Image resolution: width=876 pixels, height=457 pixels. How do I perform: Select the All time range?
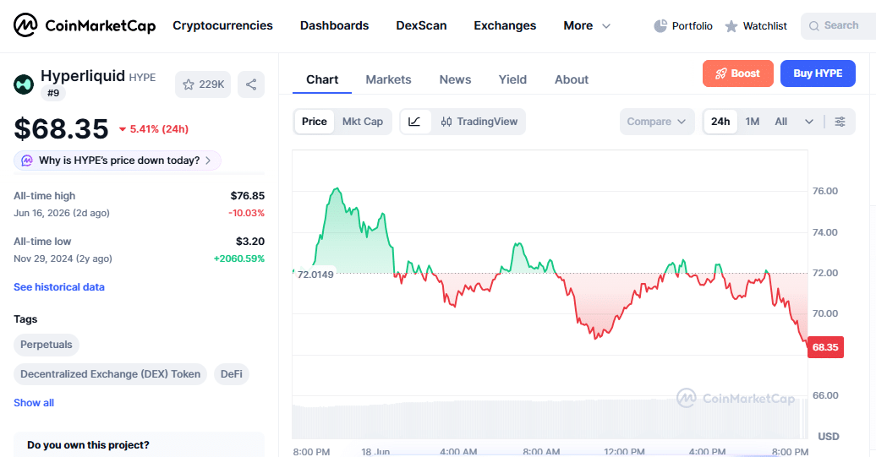[x=781, y=122]
